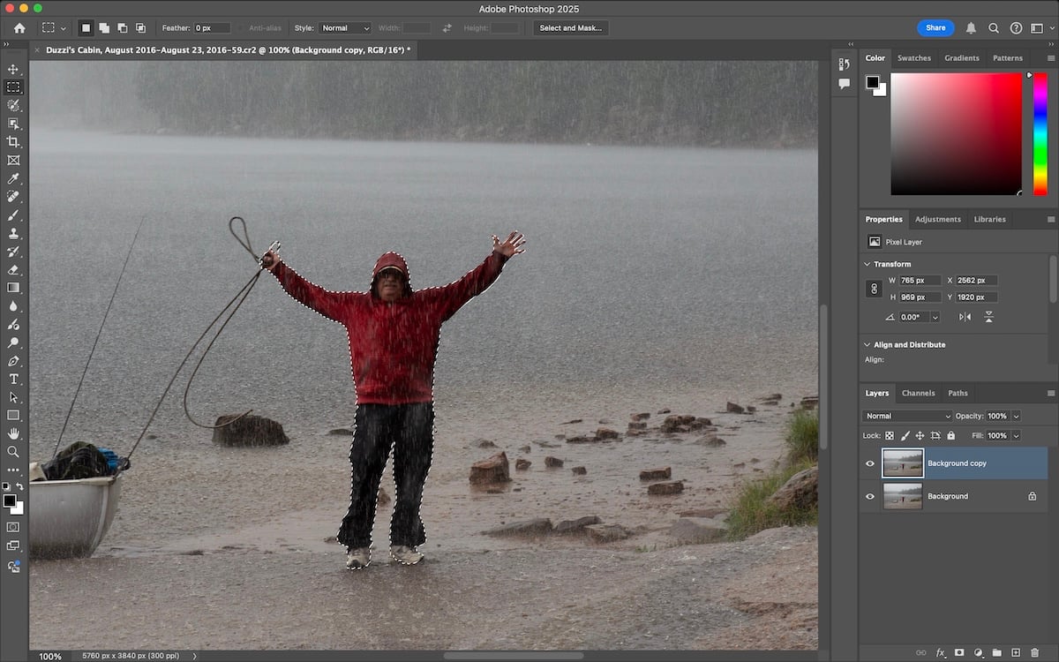Hide the Background copy layer
This screenshot has width=1059, height=662.
click(869, 463)
